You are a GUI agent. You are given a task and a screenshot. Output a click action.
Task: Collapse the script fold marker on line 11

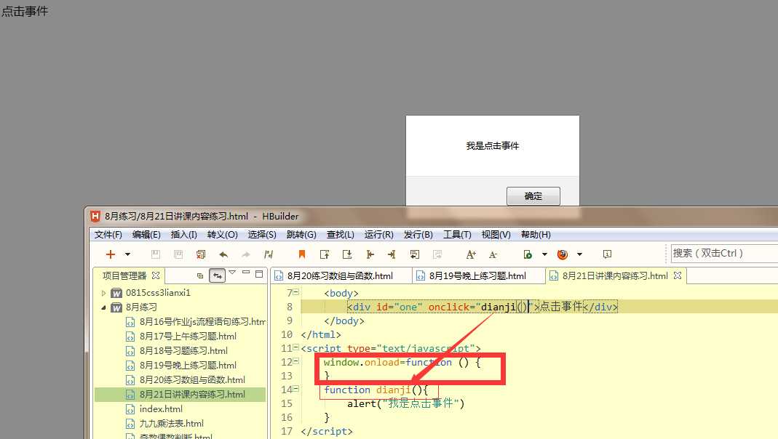coord(296,347)
